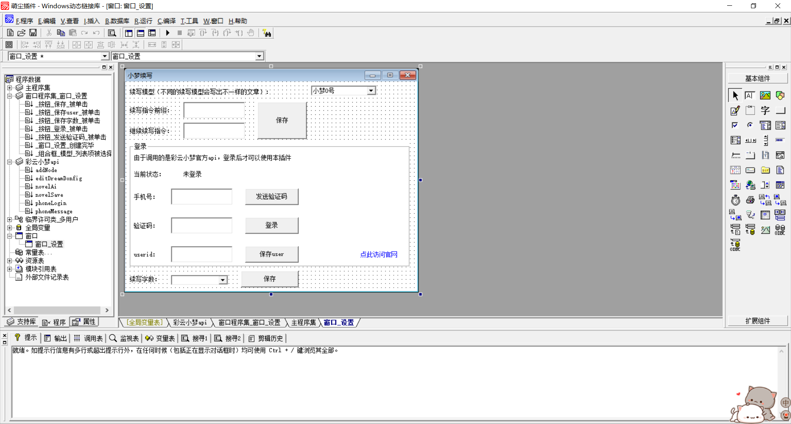Select the stopwatch clock component in the palette
Viewport: 791px width, 424px height.
pos(735,200)
